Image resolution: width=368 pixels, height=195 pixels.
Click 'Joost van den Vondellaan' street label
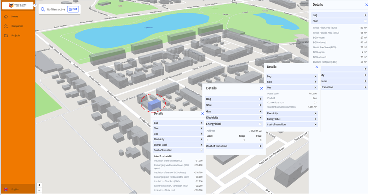click(271, 156)
